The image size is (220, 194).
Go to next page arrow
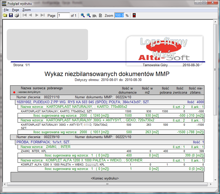(37, 16)
